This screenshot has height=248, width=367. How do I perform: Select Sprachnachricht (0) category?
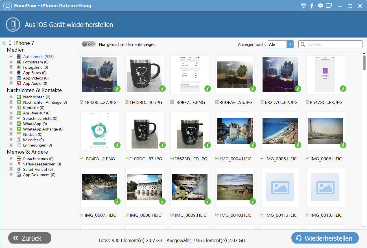point(40,118)
